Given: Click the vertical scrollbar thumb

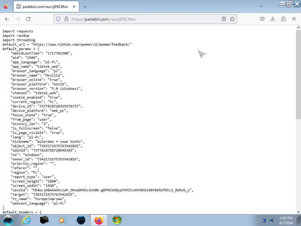Looking at the screenshot, I should coord(299,74).
